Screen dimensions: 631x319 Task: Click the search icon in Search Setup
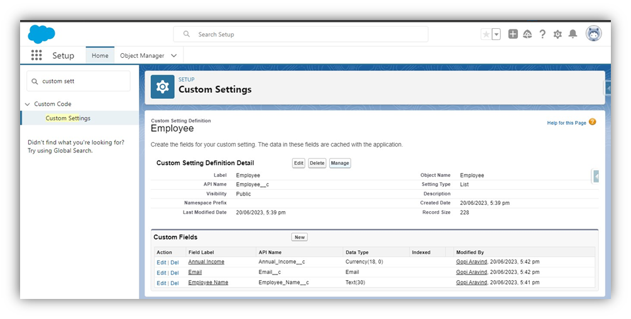[186, 34]
